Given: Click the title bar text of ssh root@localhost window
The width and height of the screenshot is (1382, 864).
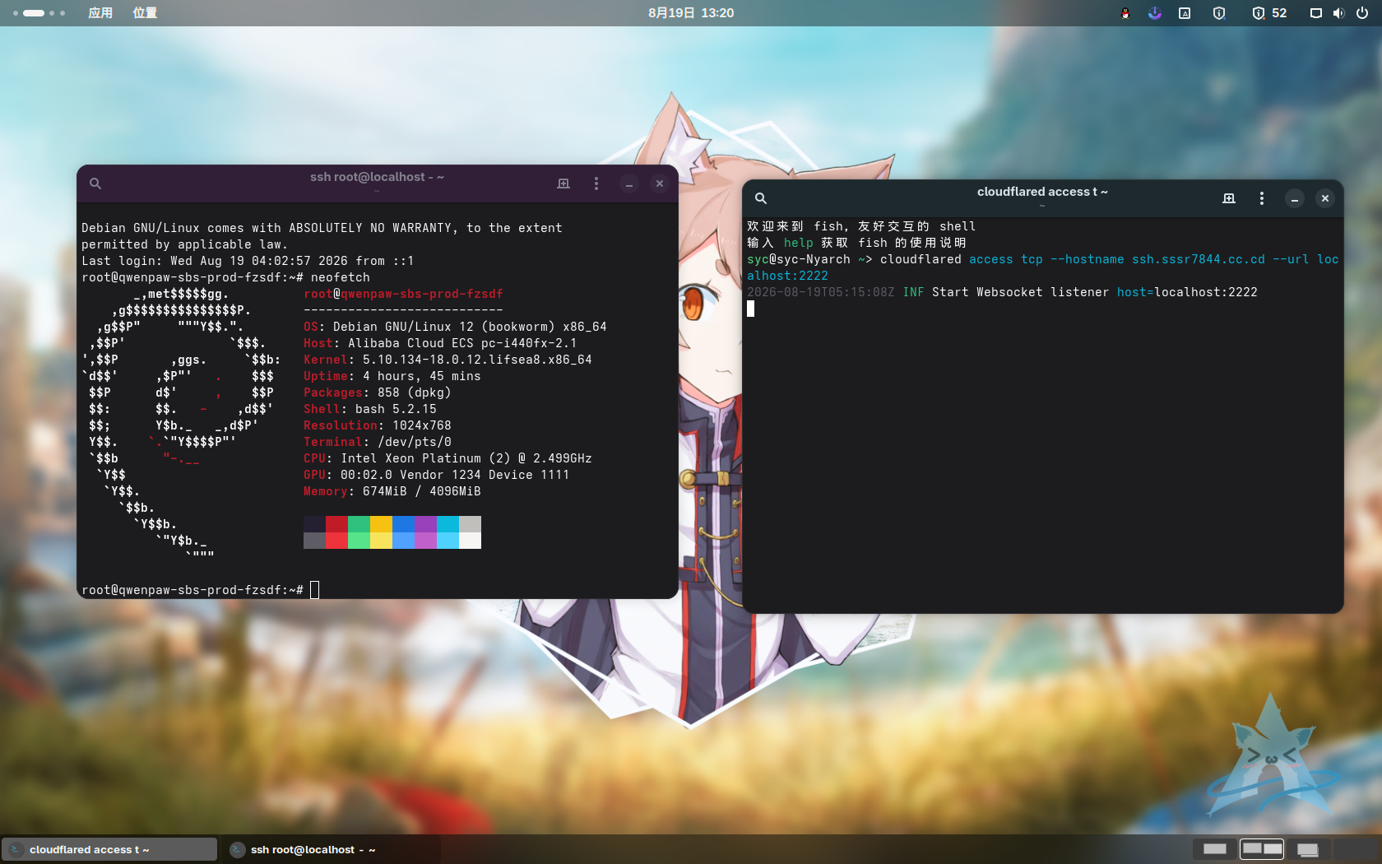Looking at the screenshot, I should [x=377, y=177].
